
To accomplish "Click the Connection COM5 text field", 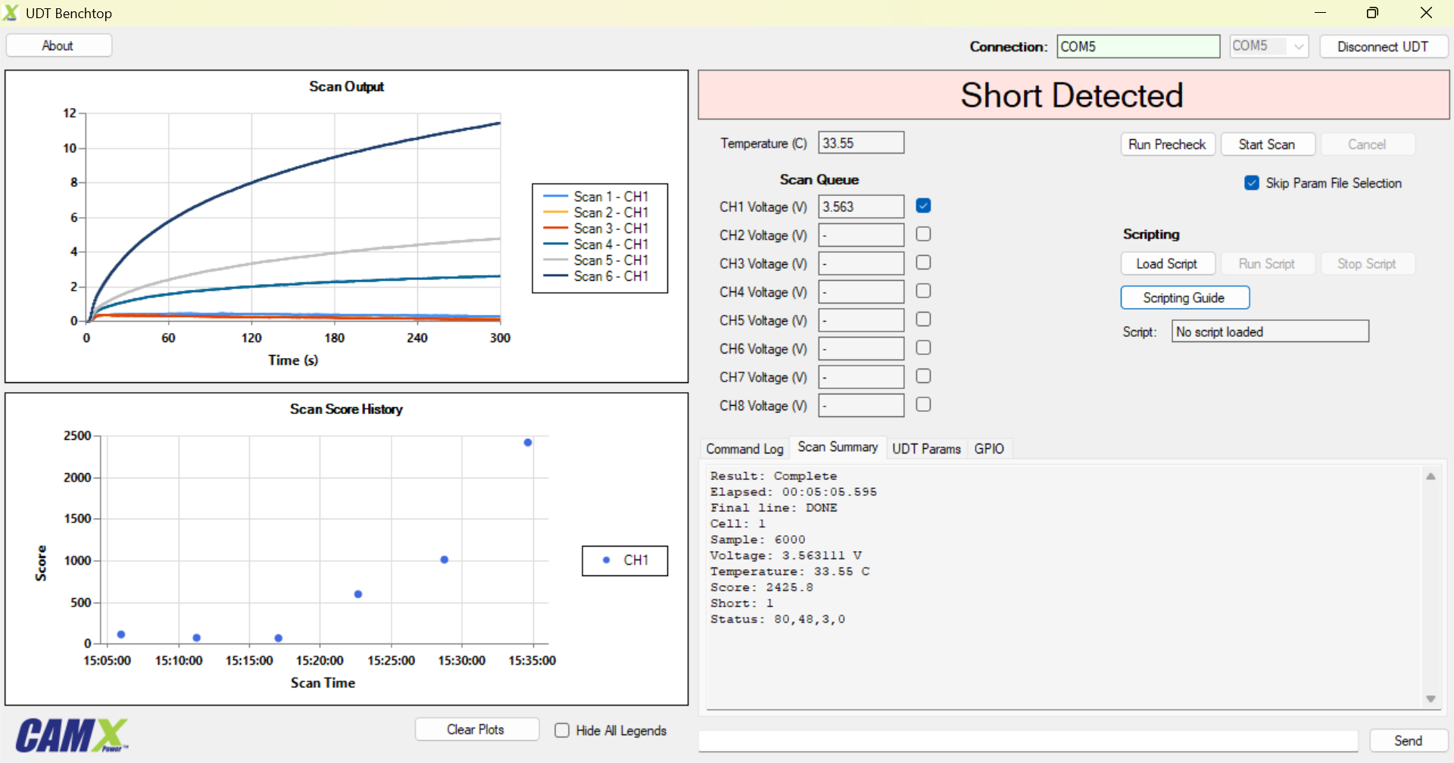I will pyautogui.click(x=1138, y=46).
